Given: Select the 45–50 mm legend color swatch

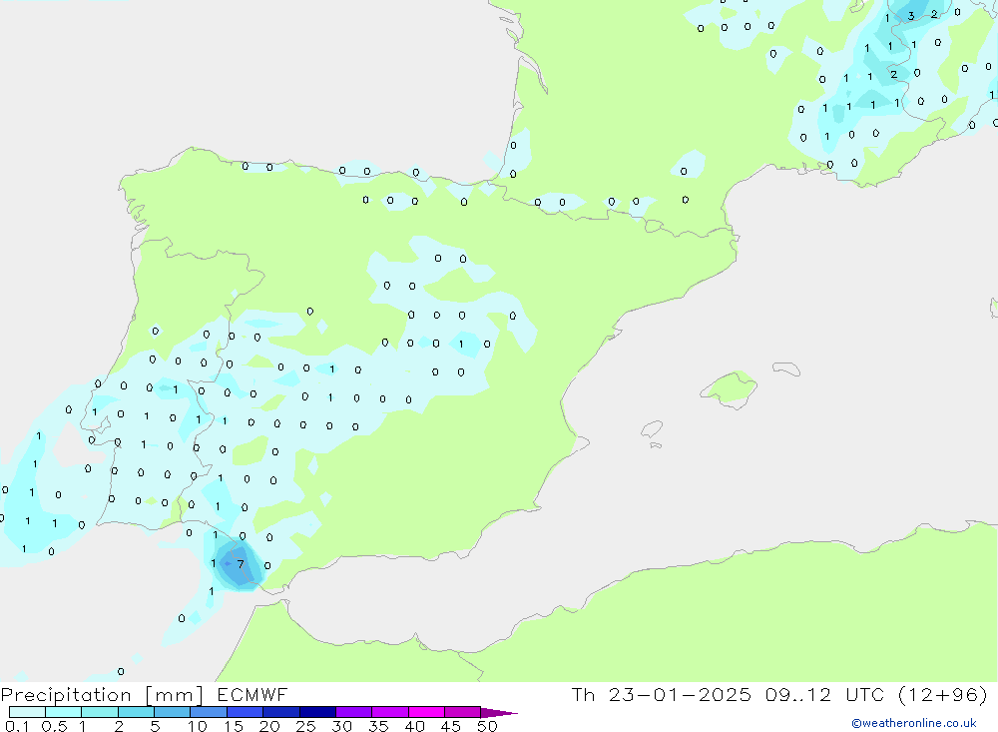Looking at the screenshot, I should tap(463, 712).
